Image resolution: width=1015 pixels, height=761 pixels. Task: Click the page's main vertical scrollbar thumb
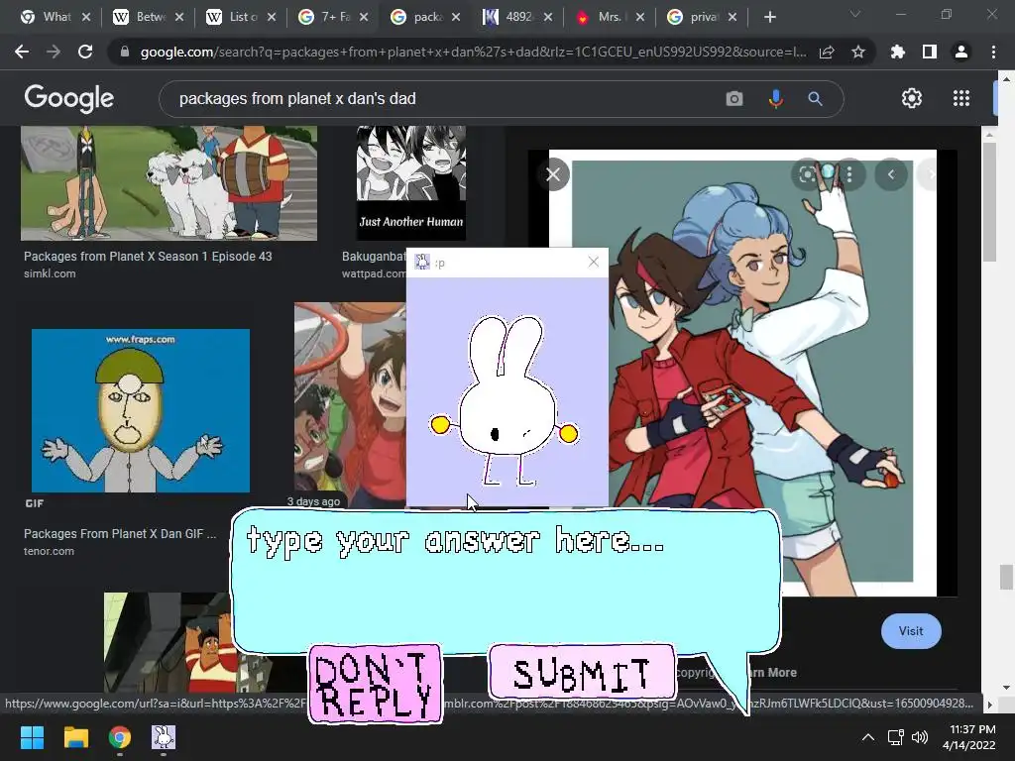click(1007, 578)
